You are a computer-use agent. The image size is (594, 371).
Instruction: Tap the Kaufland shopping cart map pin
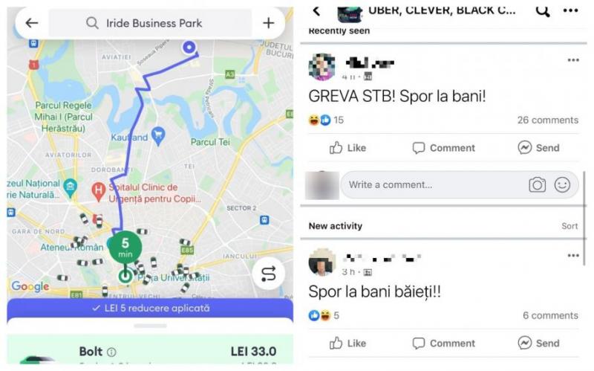pyautogui.click(x=158, y=136)
